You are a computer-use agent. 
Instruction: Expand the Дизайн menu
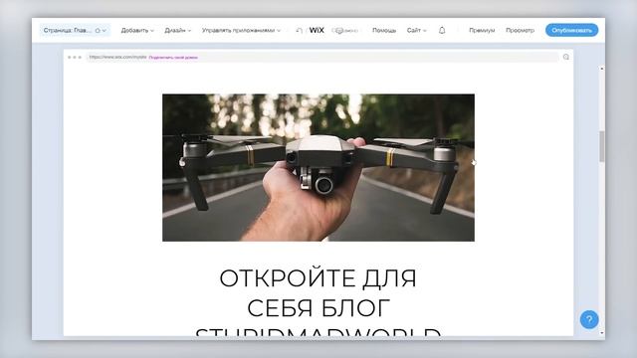point(177,31)
